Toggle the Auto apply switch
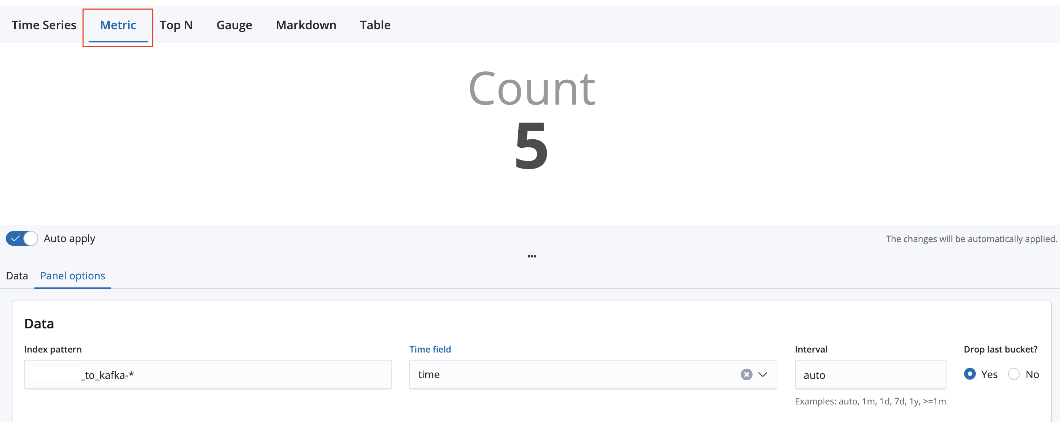 tap(22, 238)
